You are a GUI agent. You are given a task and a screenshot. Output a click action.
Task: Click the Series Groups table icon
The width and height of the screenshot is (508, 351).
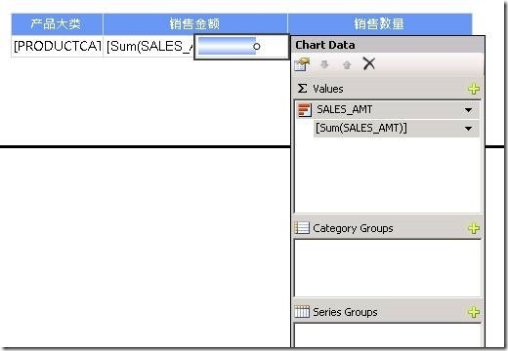point(302,312)
